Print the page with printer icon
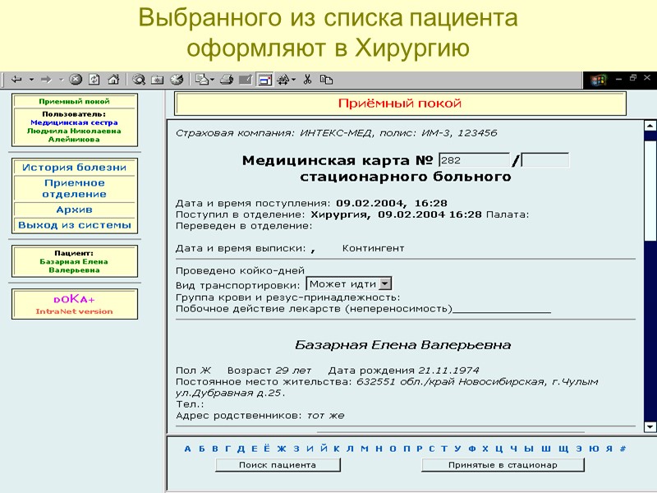 tap(227, 79)
